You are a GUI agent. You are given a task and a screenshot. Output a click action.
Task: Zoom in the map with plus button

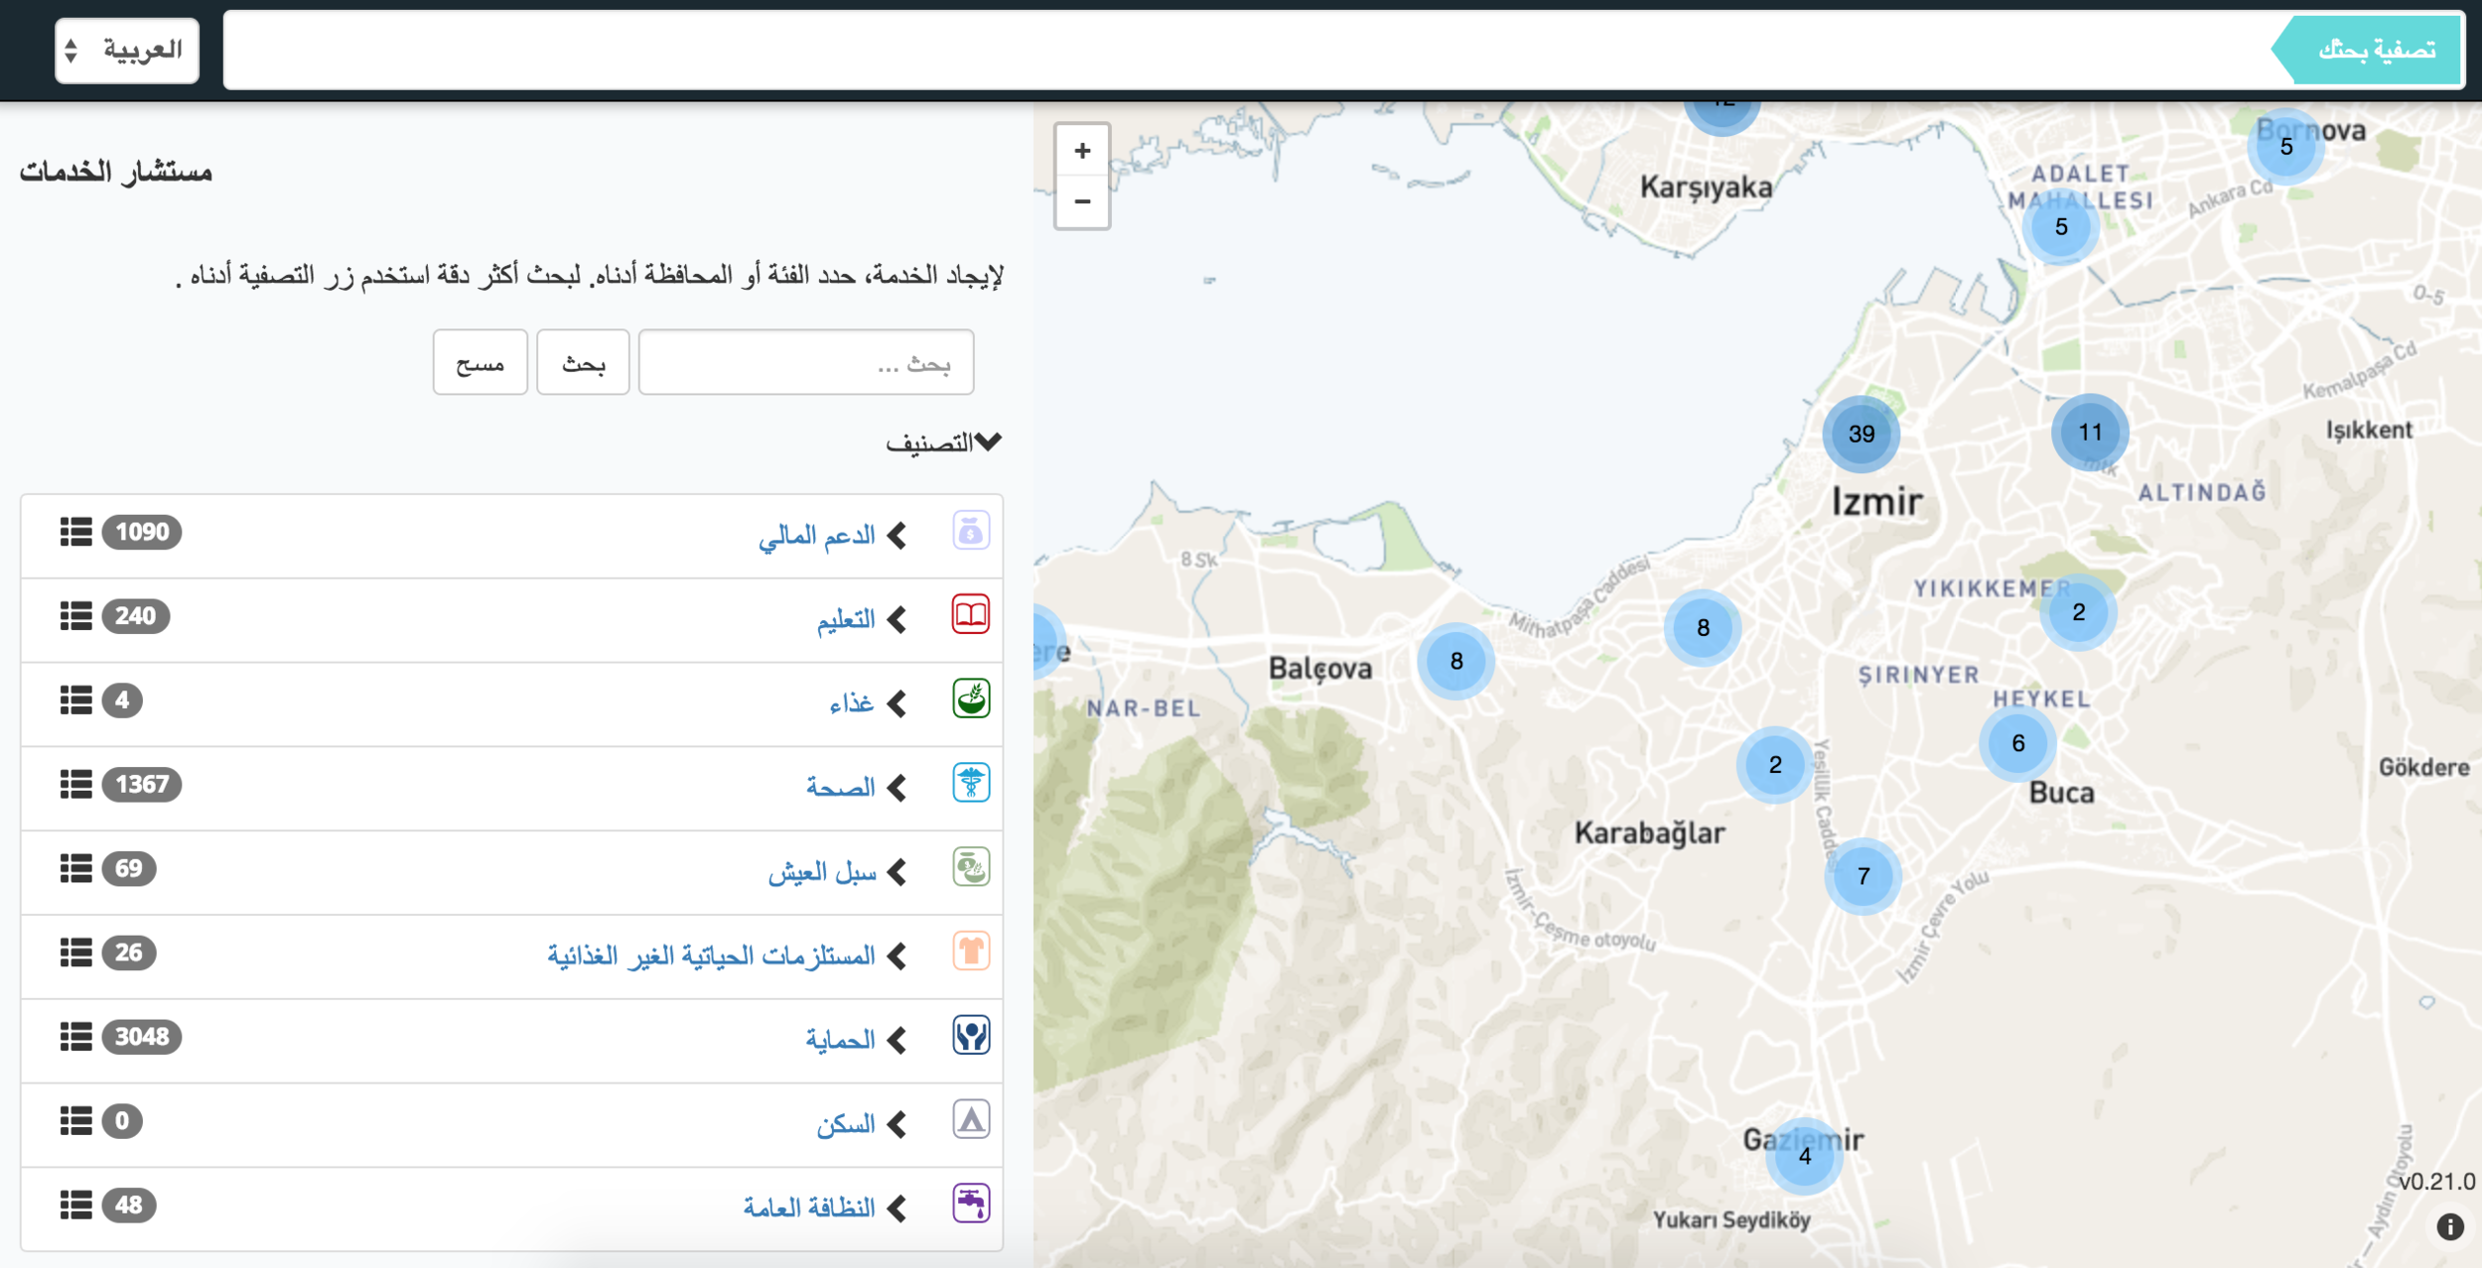tap(1082, 151)
